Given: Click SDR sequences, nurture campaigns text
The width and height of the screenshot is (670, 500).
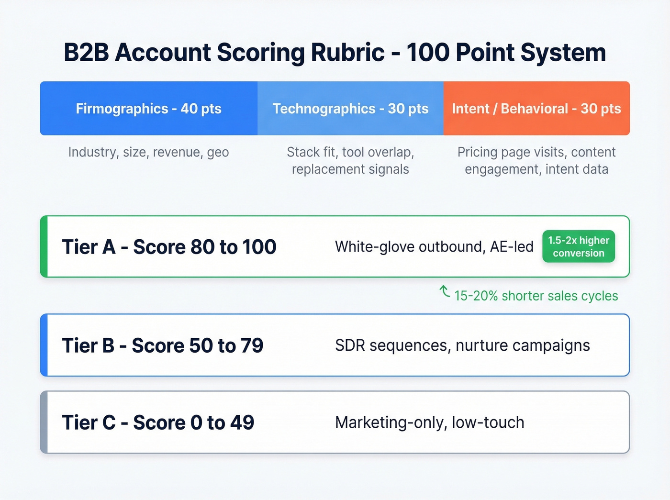Looking at the screenshot, I should (x=462, y=345).
